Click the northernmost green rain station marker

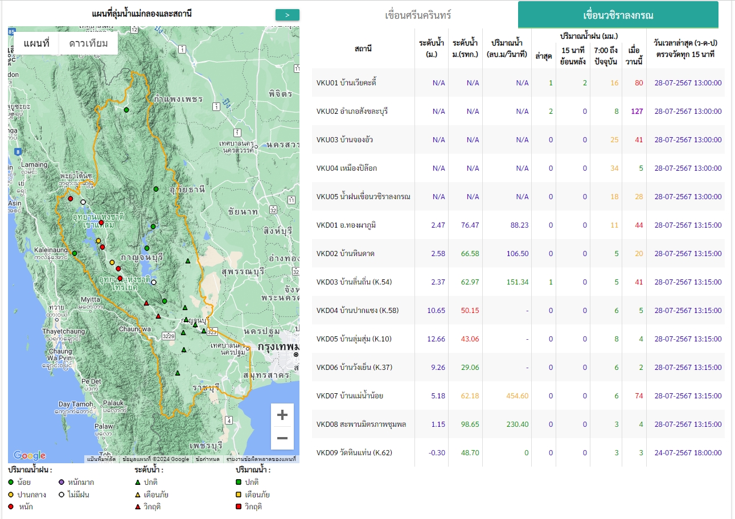pos(126,110)
